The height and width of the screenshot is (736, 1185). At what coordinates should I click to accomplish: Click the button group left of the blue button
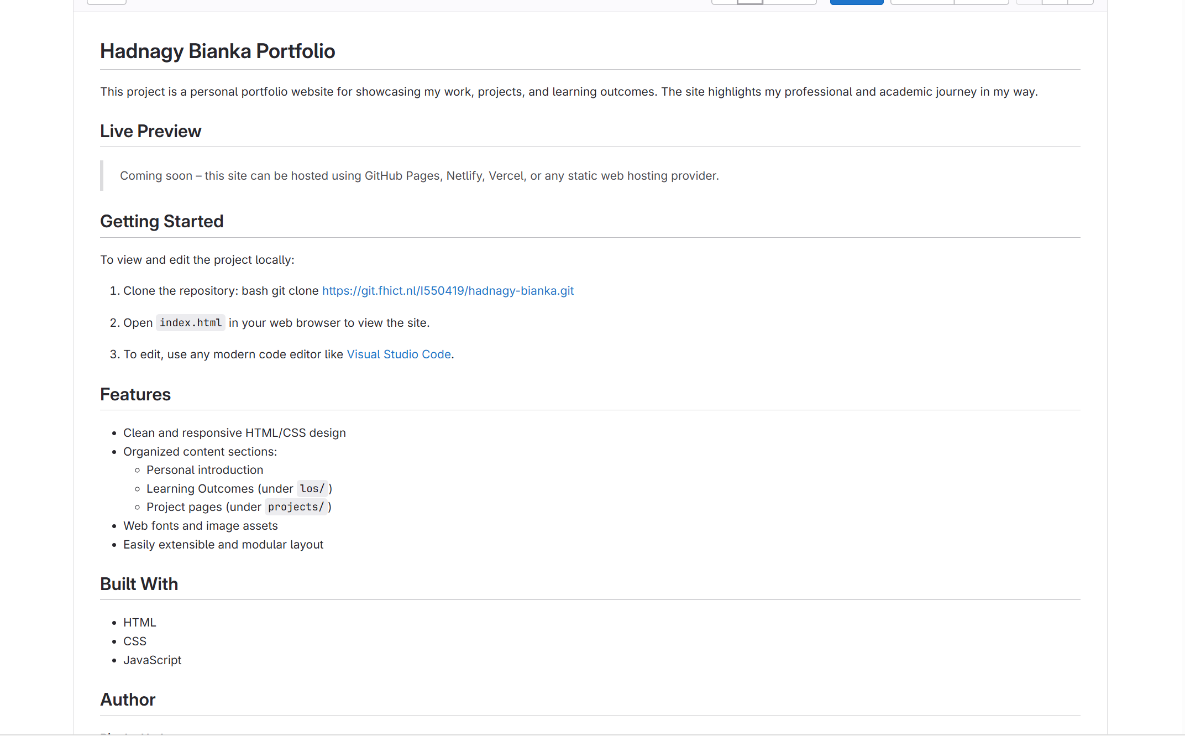click(x=764, y=2)
